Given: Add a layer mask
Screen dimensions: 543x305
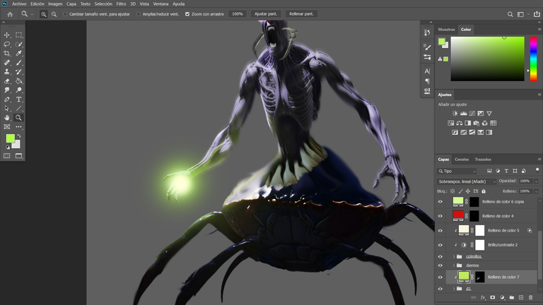Looking at the screenshot, I should (x=492, y=297).
